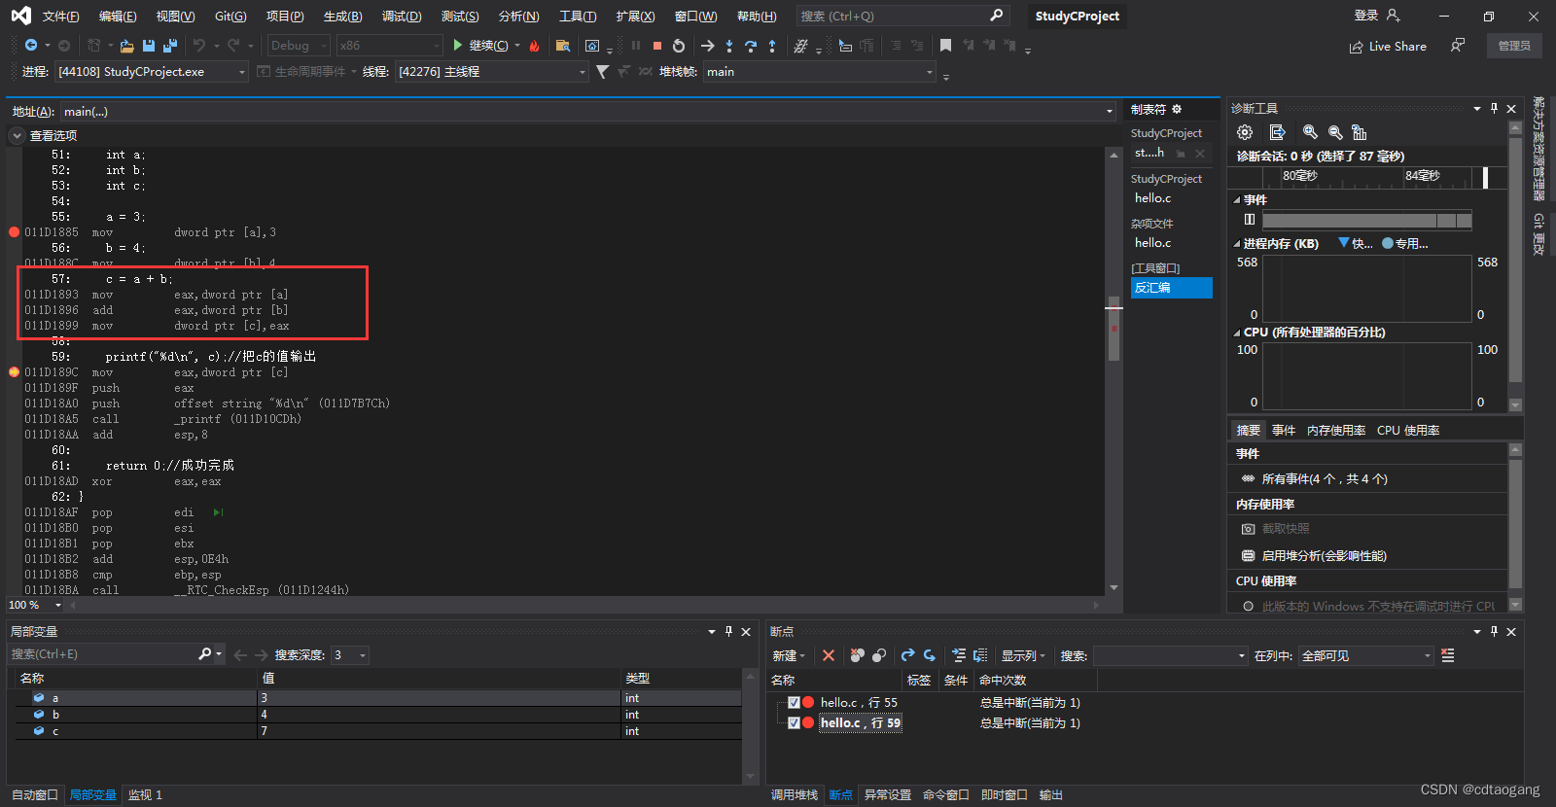Click All Events (4 of 4) link

coord(1325,478)
